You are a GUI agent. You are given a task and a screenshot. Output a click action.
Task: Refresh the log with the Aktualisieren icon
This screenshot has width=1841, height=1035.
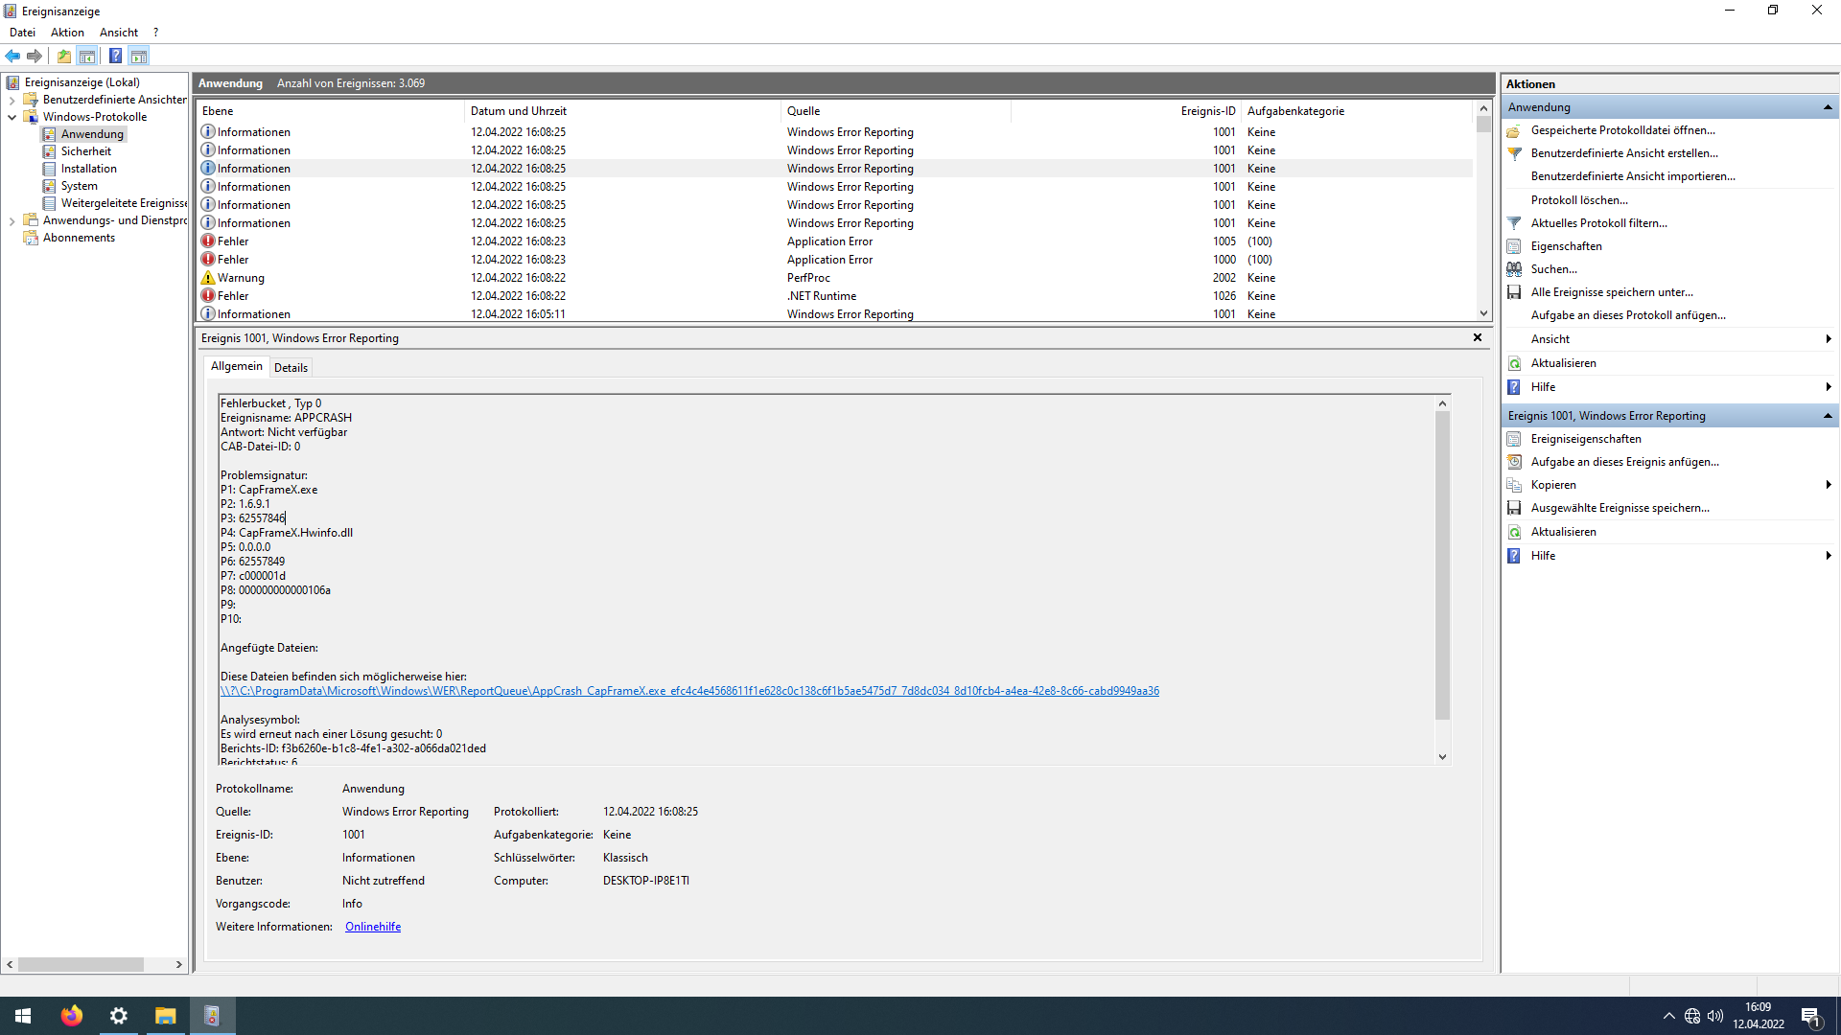(x=1515, y=363)
